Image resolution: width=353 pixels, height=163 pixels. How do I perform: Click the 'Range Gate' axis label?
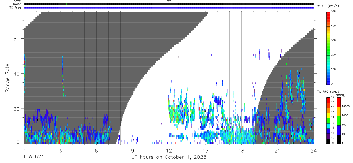[x=7, y=78]
